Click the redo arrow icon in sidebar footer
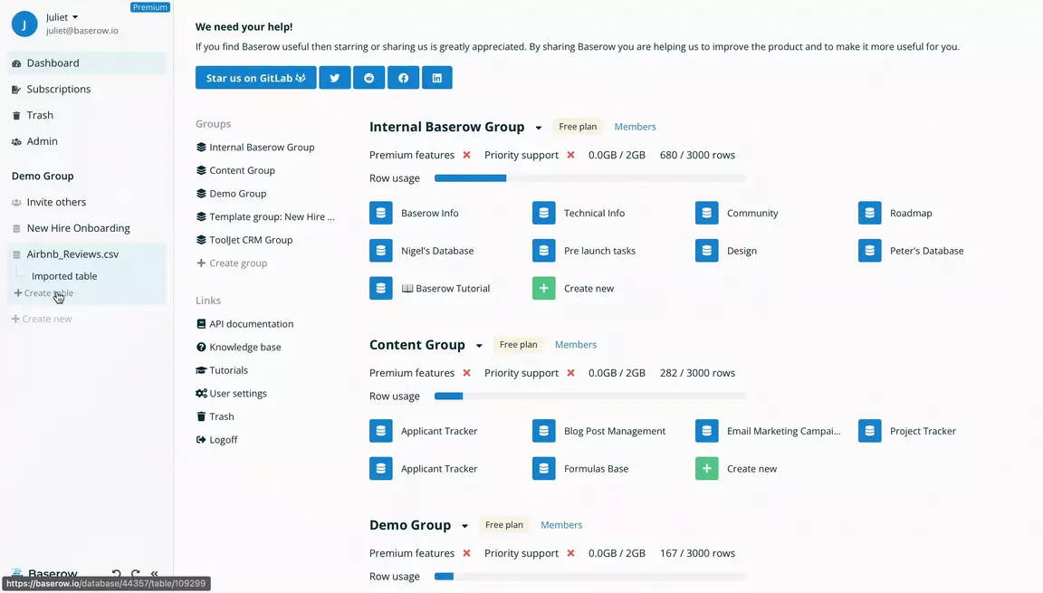The height and width of the screenshot is (593, 1043). [136, 574]
